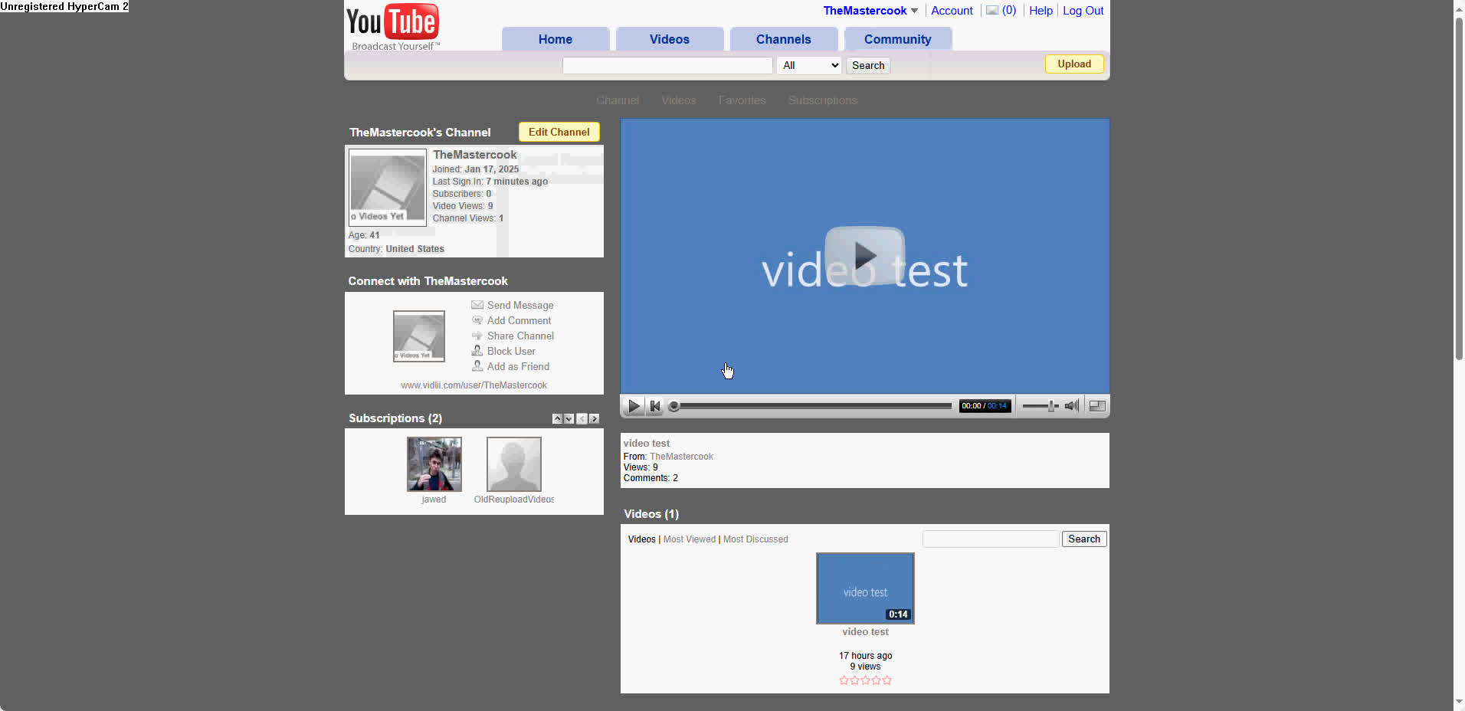Click the restart video button

point(655,406)
